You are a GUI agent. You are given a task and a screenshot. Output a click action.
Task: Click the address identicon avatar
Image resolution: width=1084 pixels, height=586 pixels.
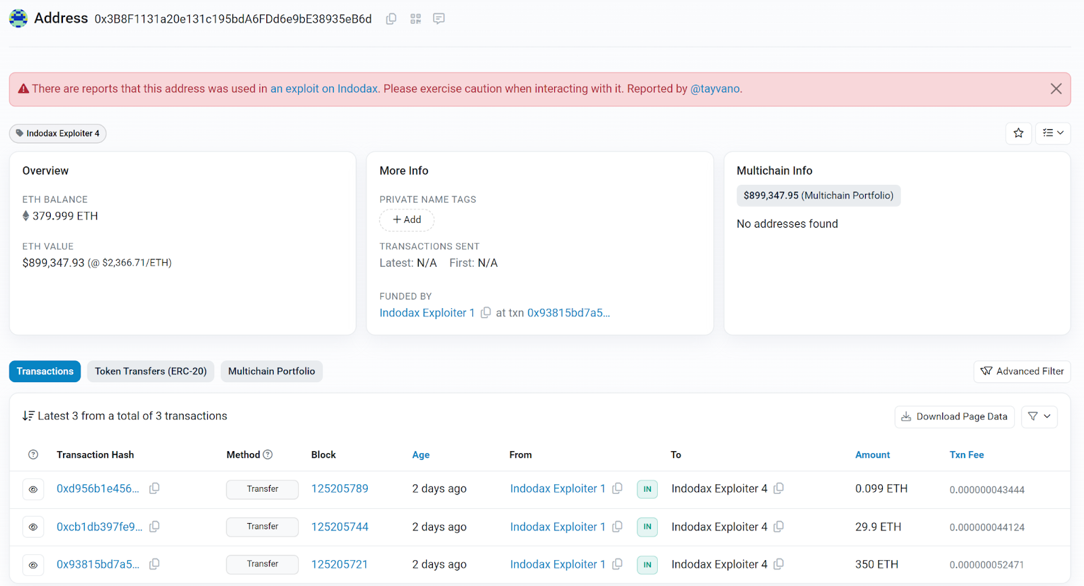click(x=18, y=18)
